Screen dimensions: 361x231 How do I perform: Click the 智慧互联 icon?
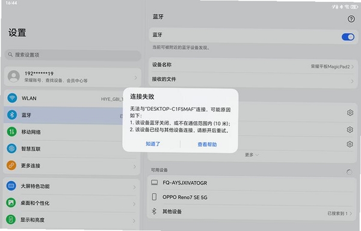tap(11, 149)
